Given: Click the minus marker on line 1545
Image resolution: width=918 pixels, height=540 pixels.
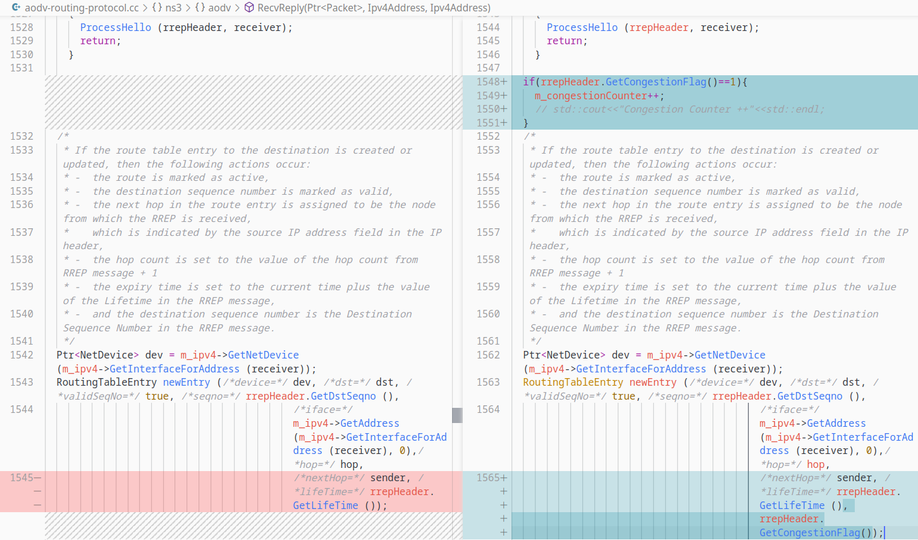Looking at the screenshot, I should click(x=37, y=478).
